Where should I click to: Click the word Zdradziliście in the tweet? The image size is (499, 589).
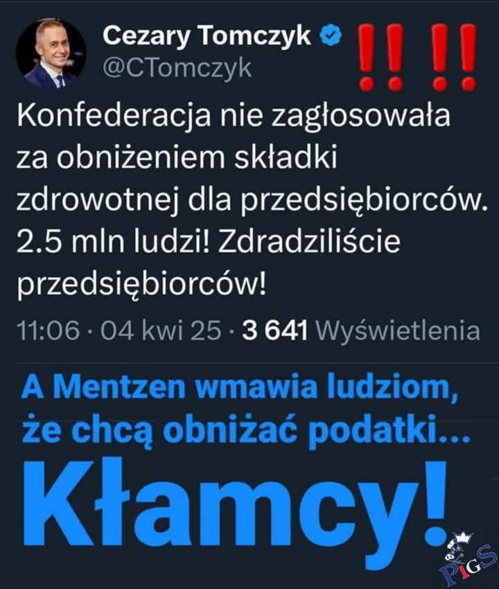tap(309, 241)
